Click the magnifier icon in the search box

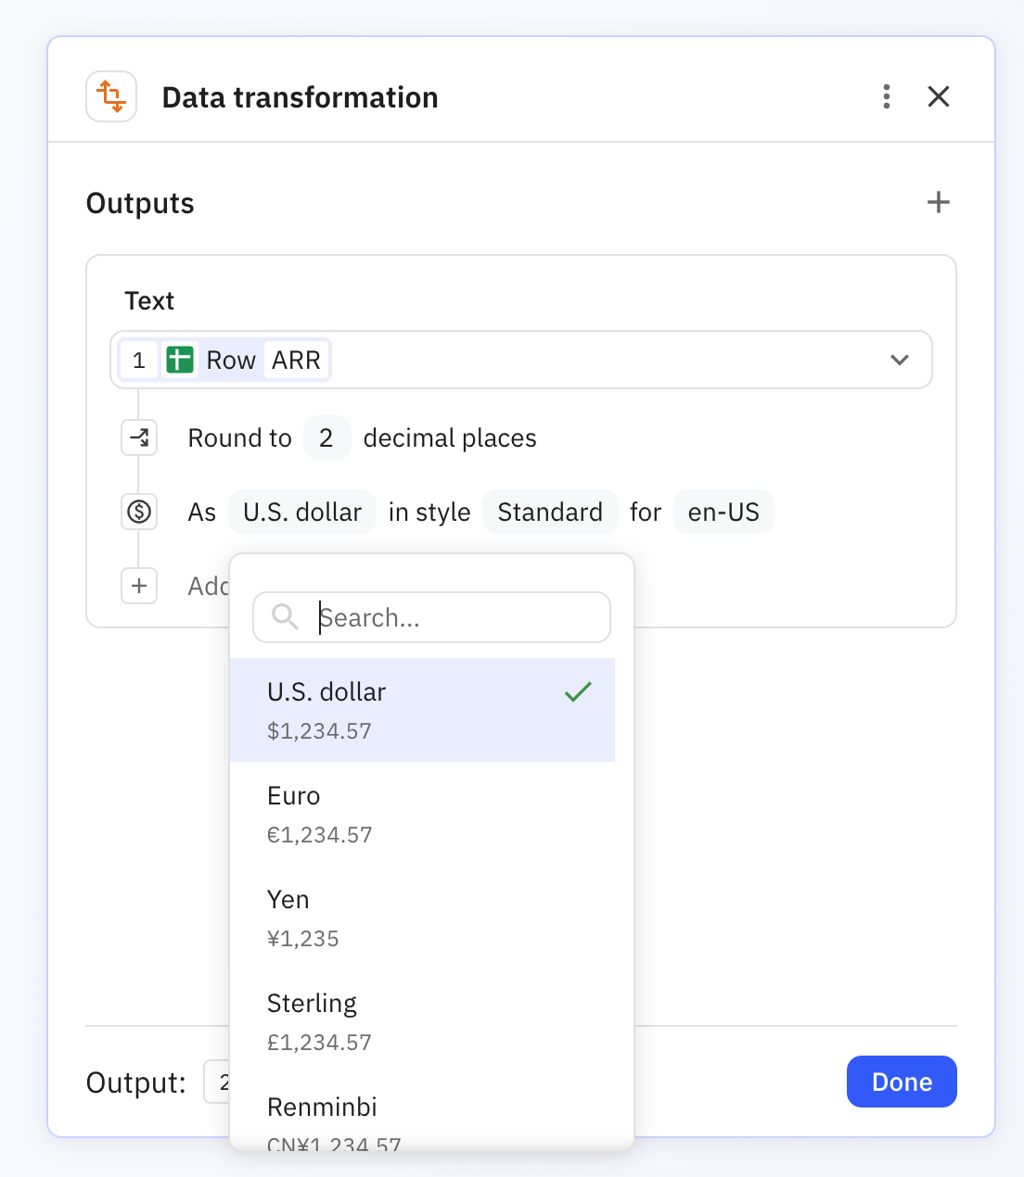click(284, 616)
